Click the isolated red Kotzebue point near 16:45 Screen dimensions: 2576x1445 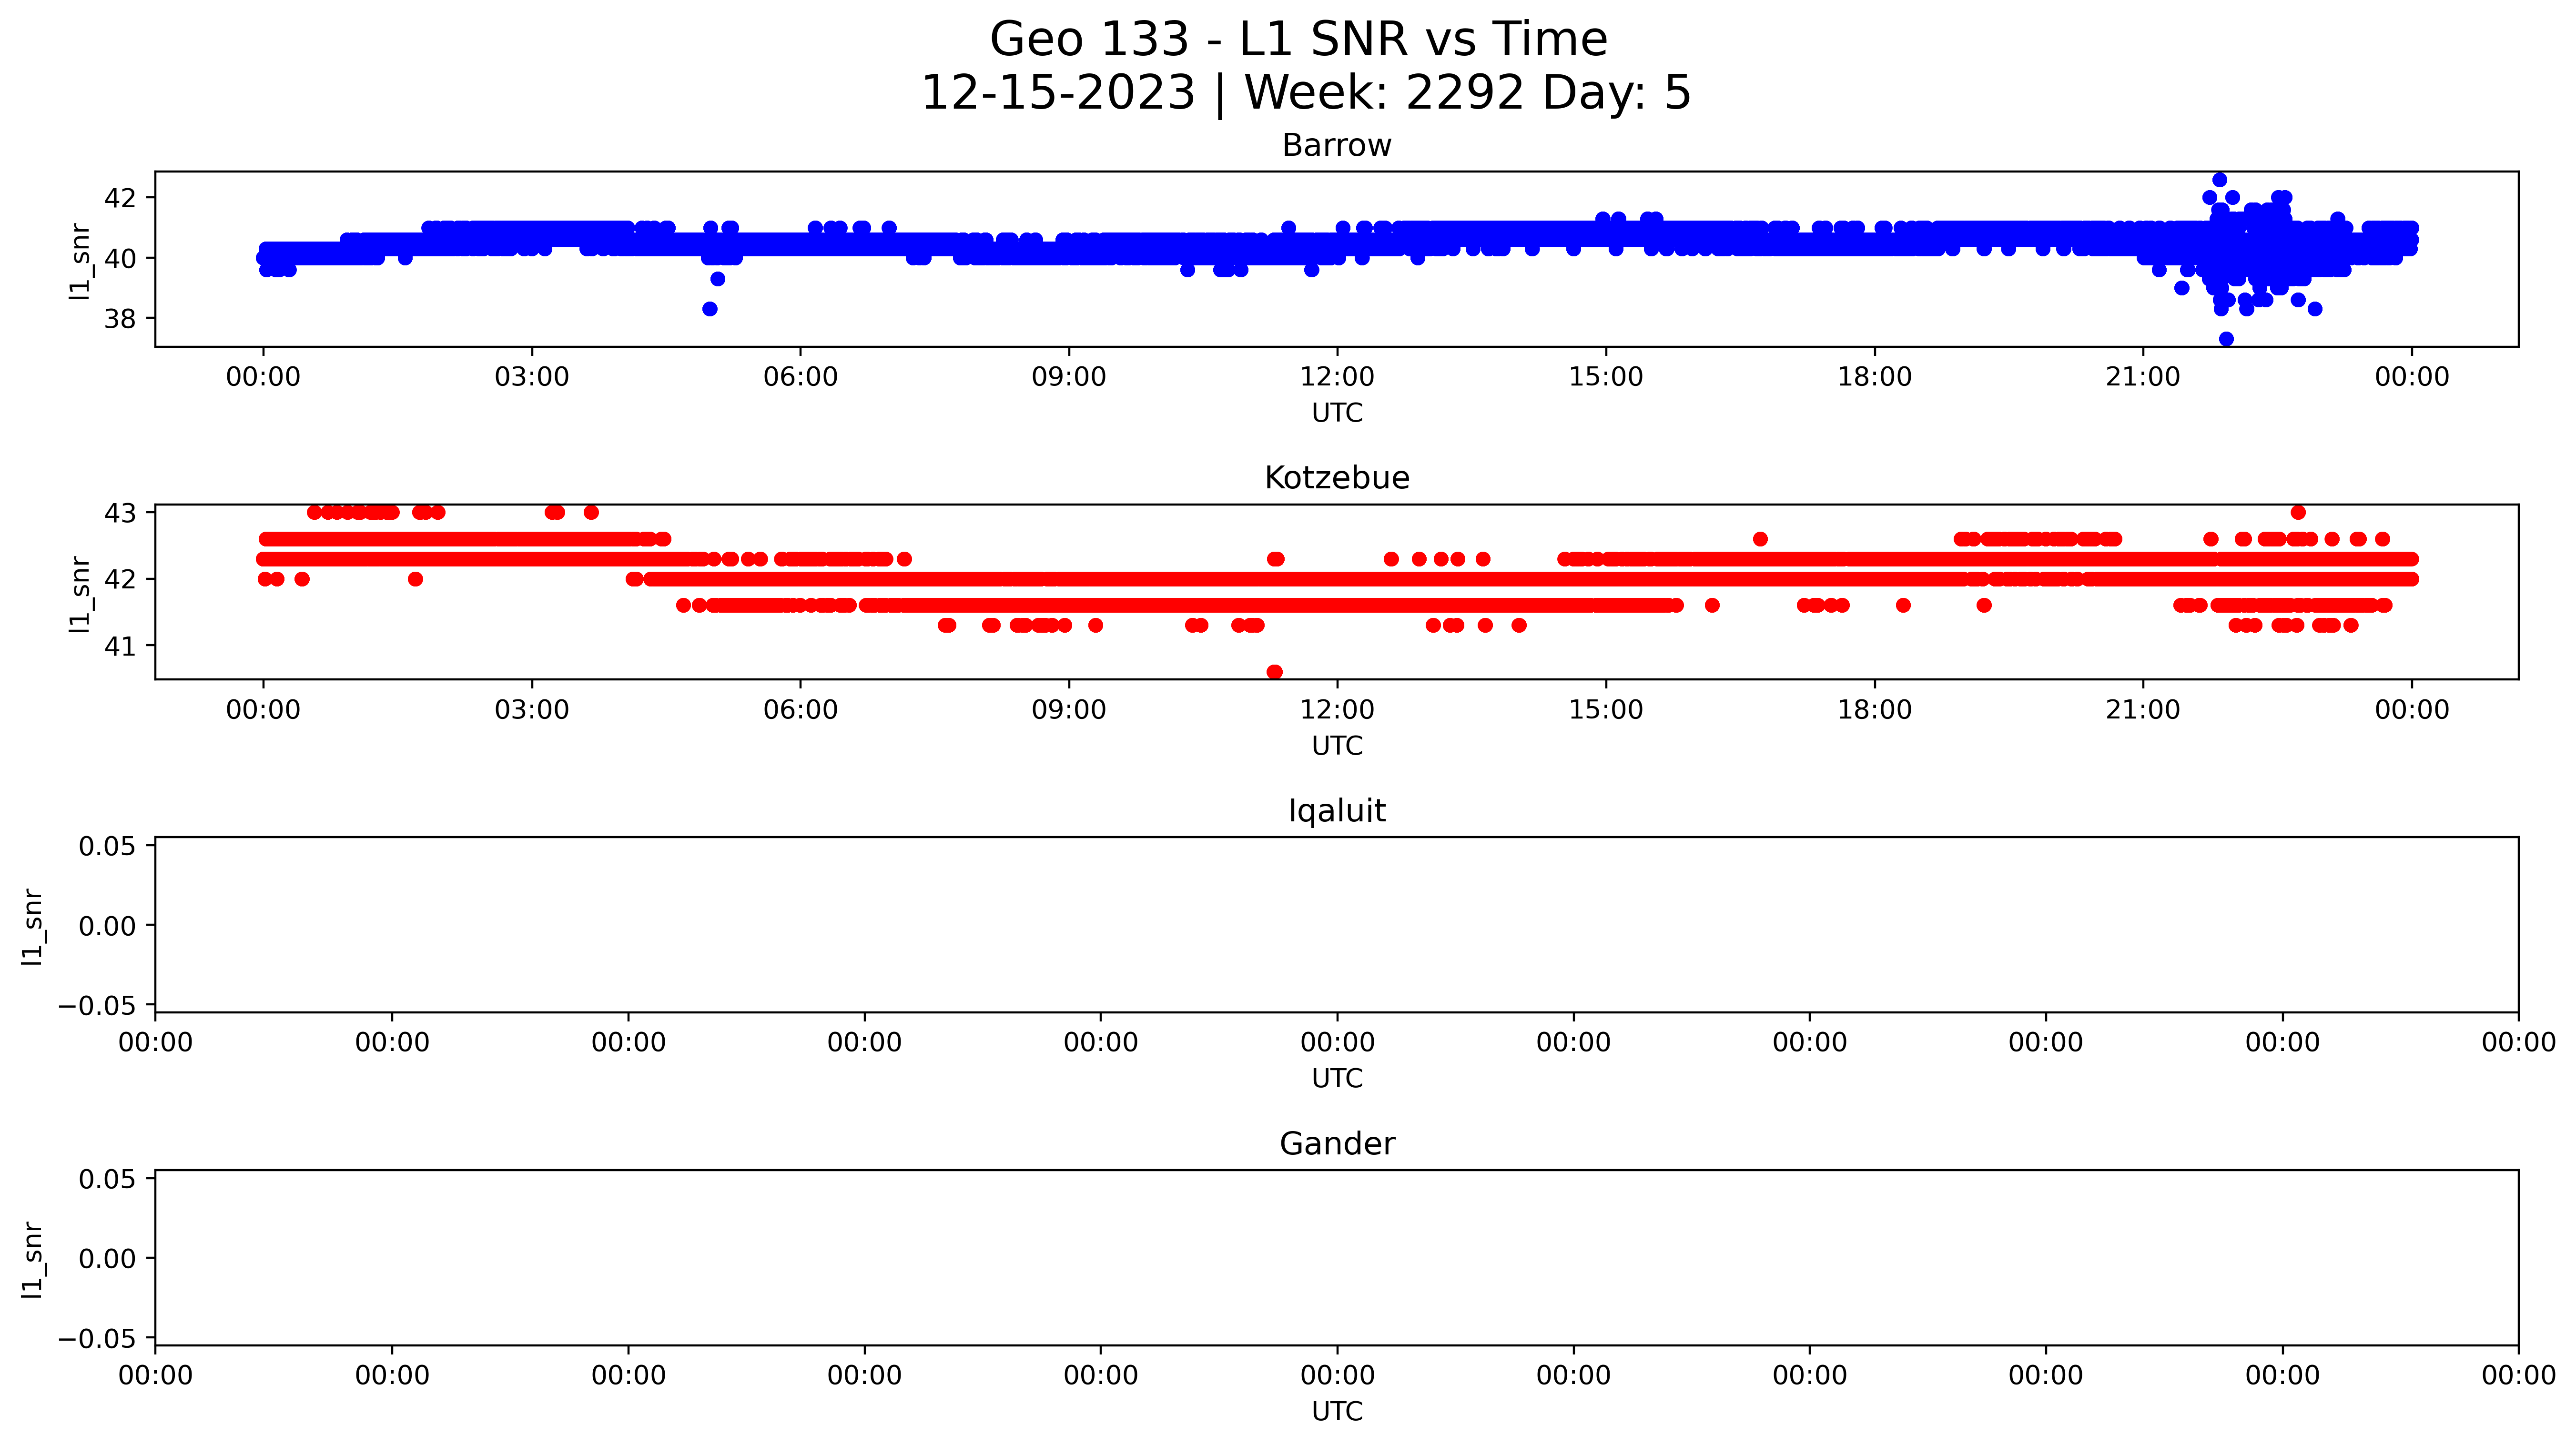(x=1760, y=539)
